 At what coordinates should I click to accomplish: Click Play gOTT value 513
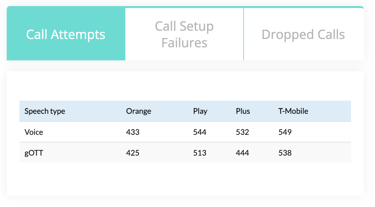click(x=200, y=153)
